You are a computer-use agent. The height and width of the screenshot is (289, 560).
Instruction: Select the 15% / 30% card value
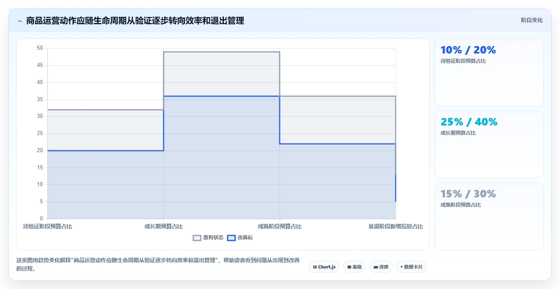click(468, 194)
